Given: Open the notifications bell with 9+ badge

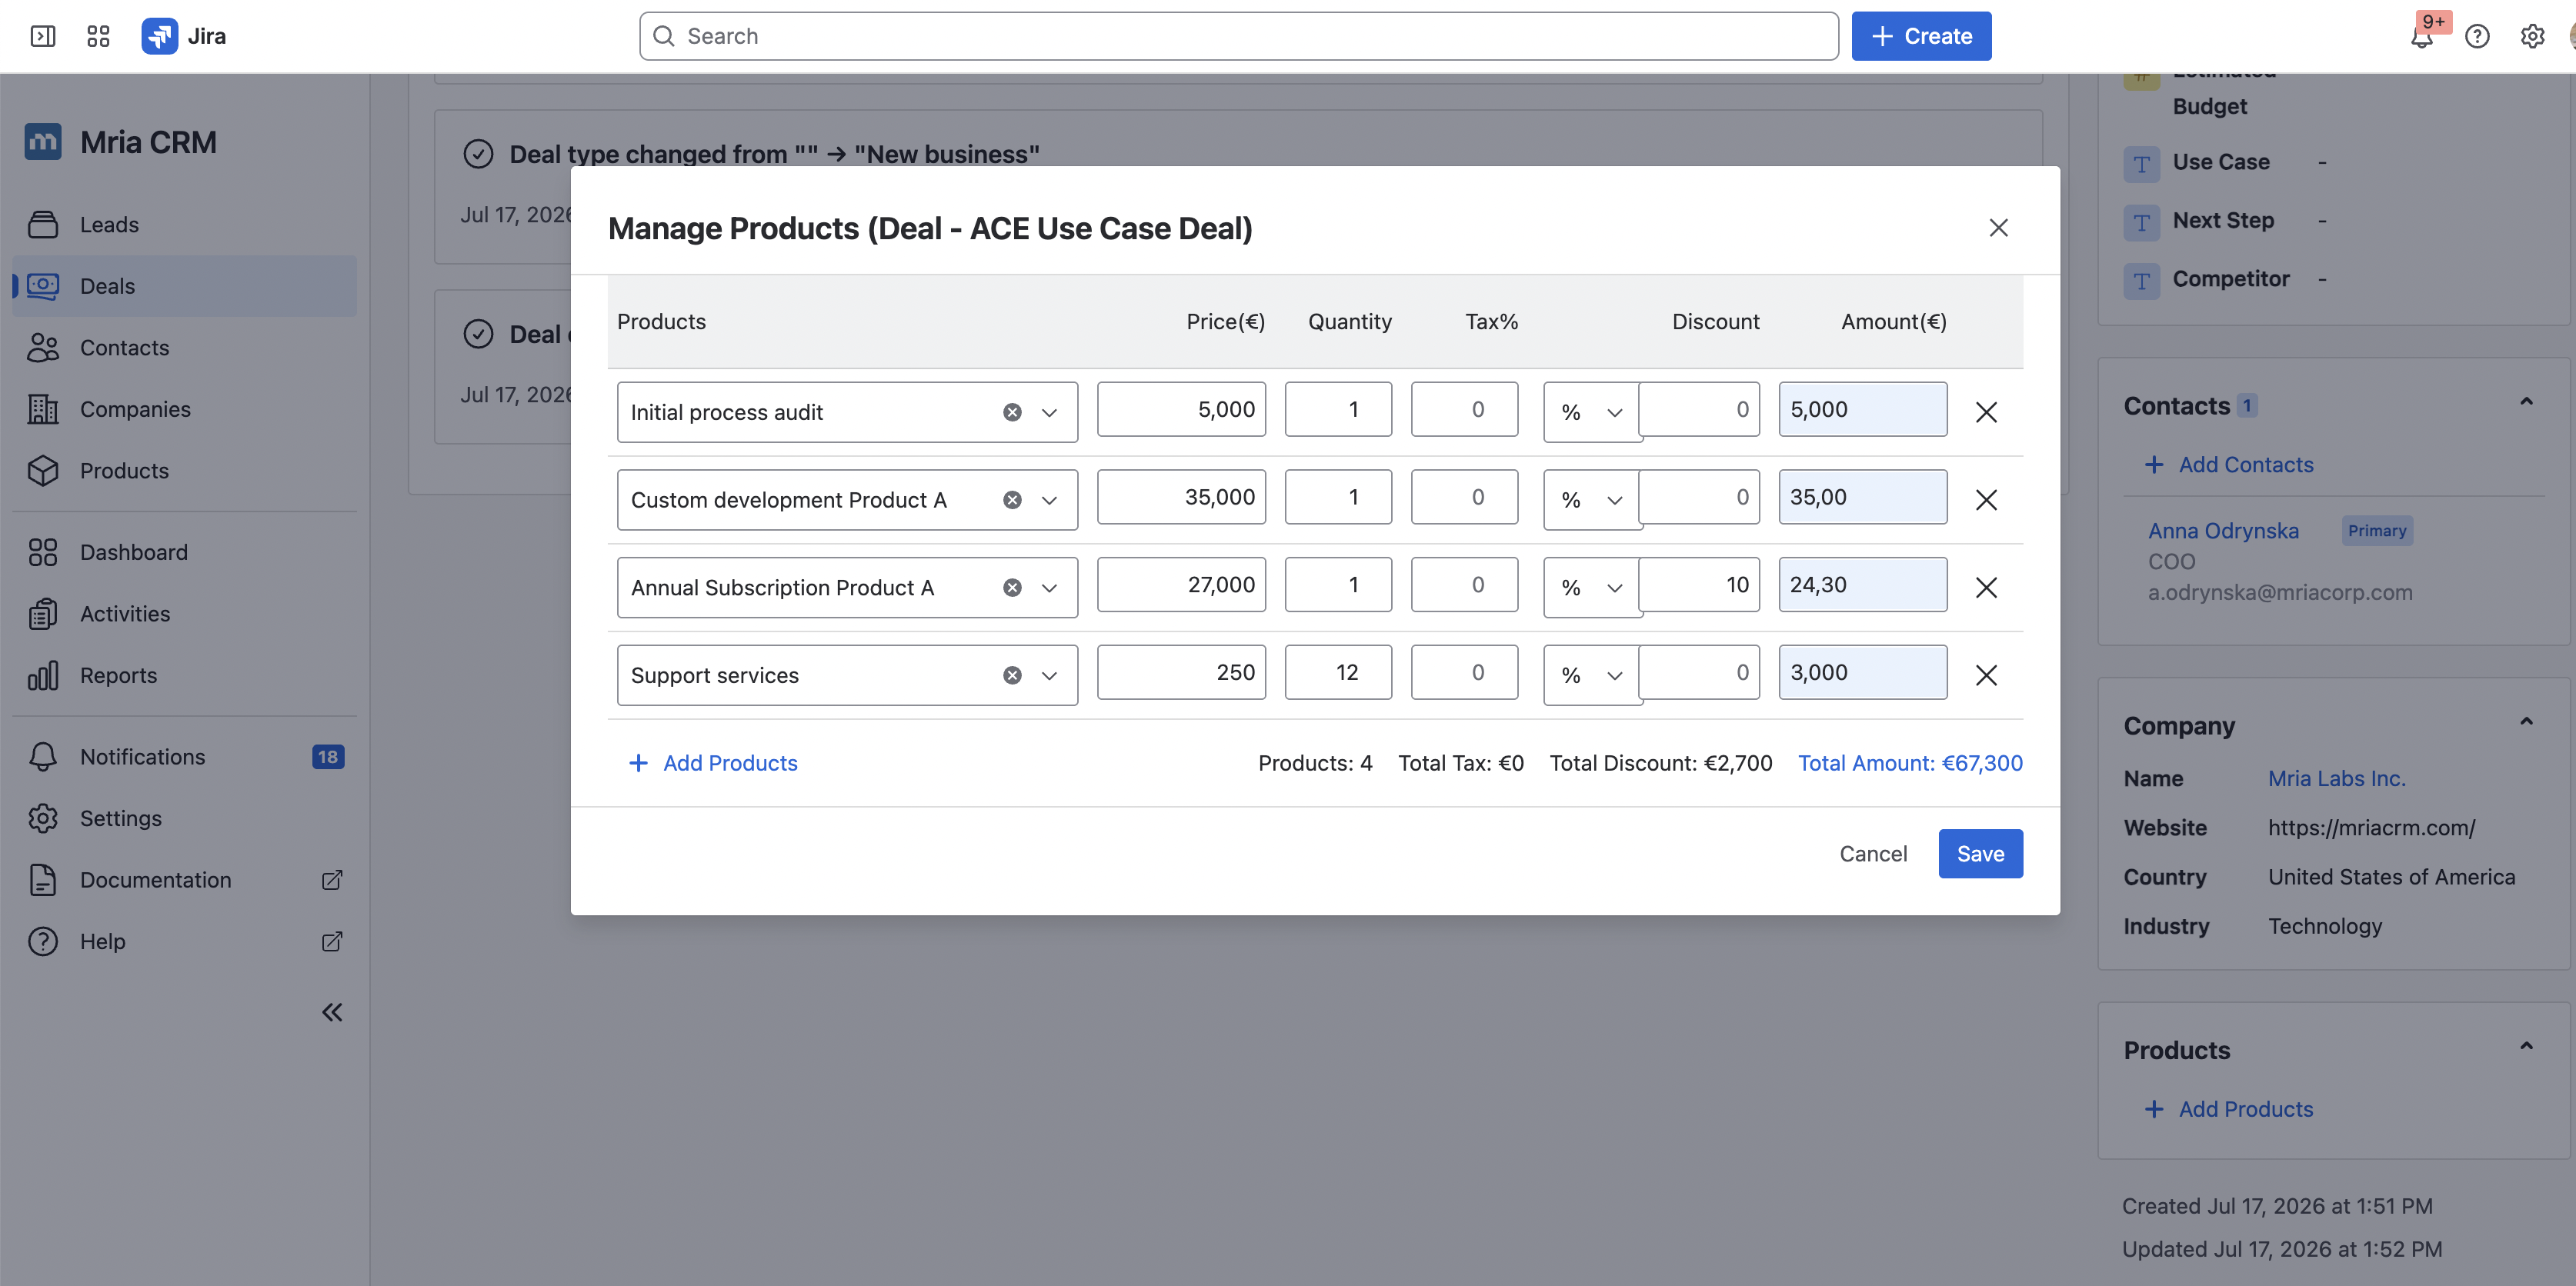Looking at the screenshot, I should pos(2422,37).
